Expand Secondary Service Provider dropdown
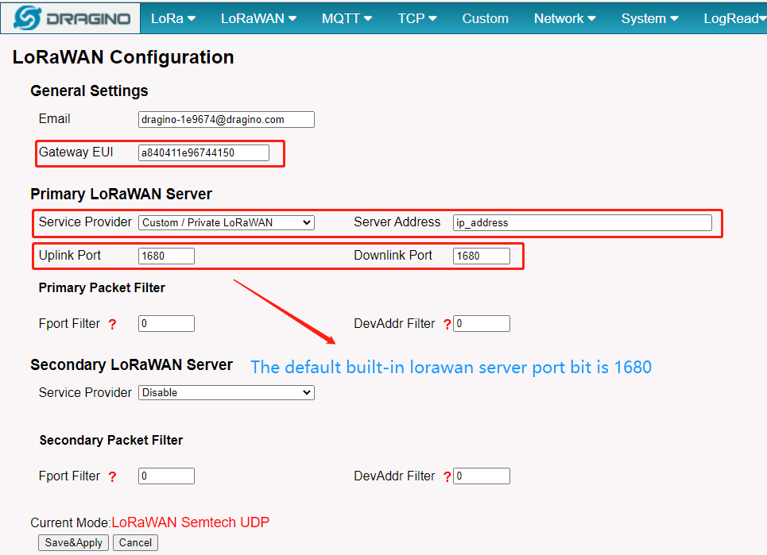The image size is (767, 555). click(x=226, y=393)
